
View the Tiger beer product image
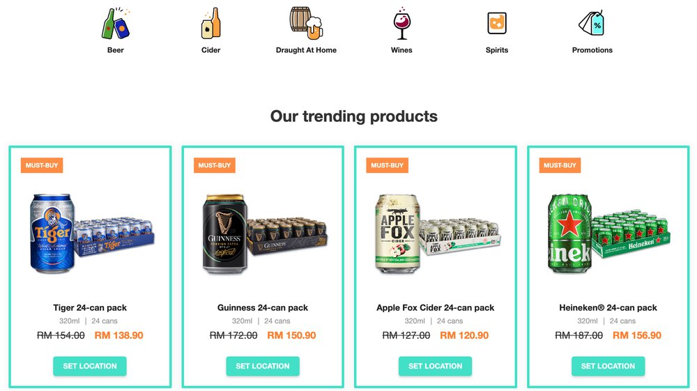pyautogui.click(x=91, y=233)
